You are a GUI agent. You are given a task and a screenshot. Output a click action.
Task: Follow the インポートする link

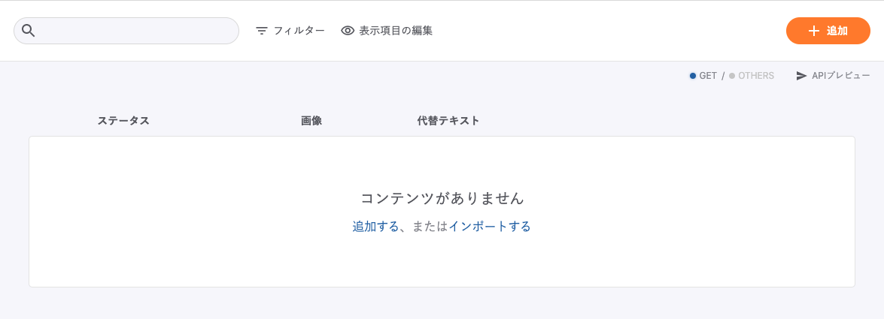pos(490,227)
